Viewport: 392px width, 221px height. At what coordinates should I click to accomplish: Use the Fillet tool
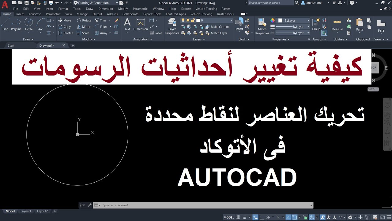(x=101, y=27)
